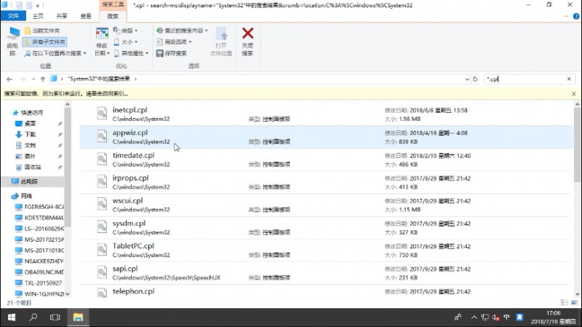Screen dimensions: 582x327
Task: Collapse the ribbon using chevron
Action: tap(566, 16)
